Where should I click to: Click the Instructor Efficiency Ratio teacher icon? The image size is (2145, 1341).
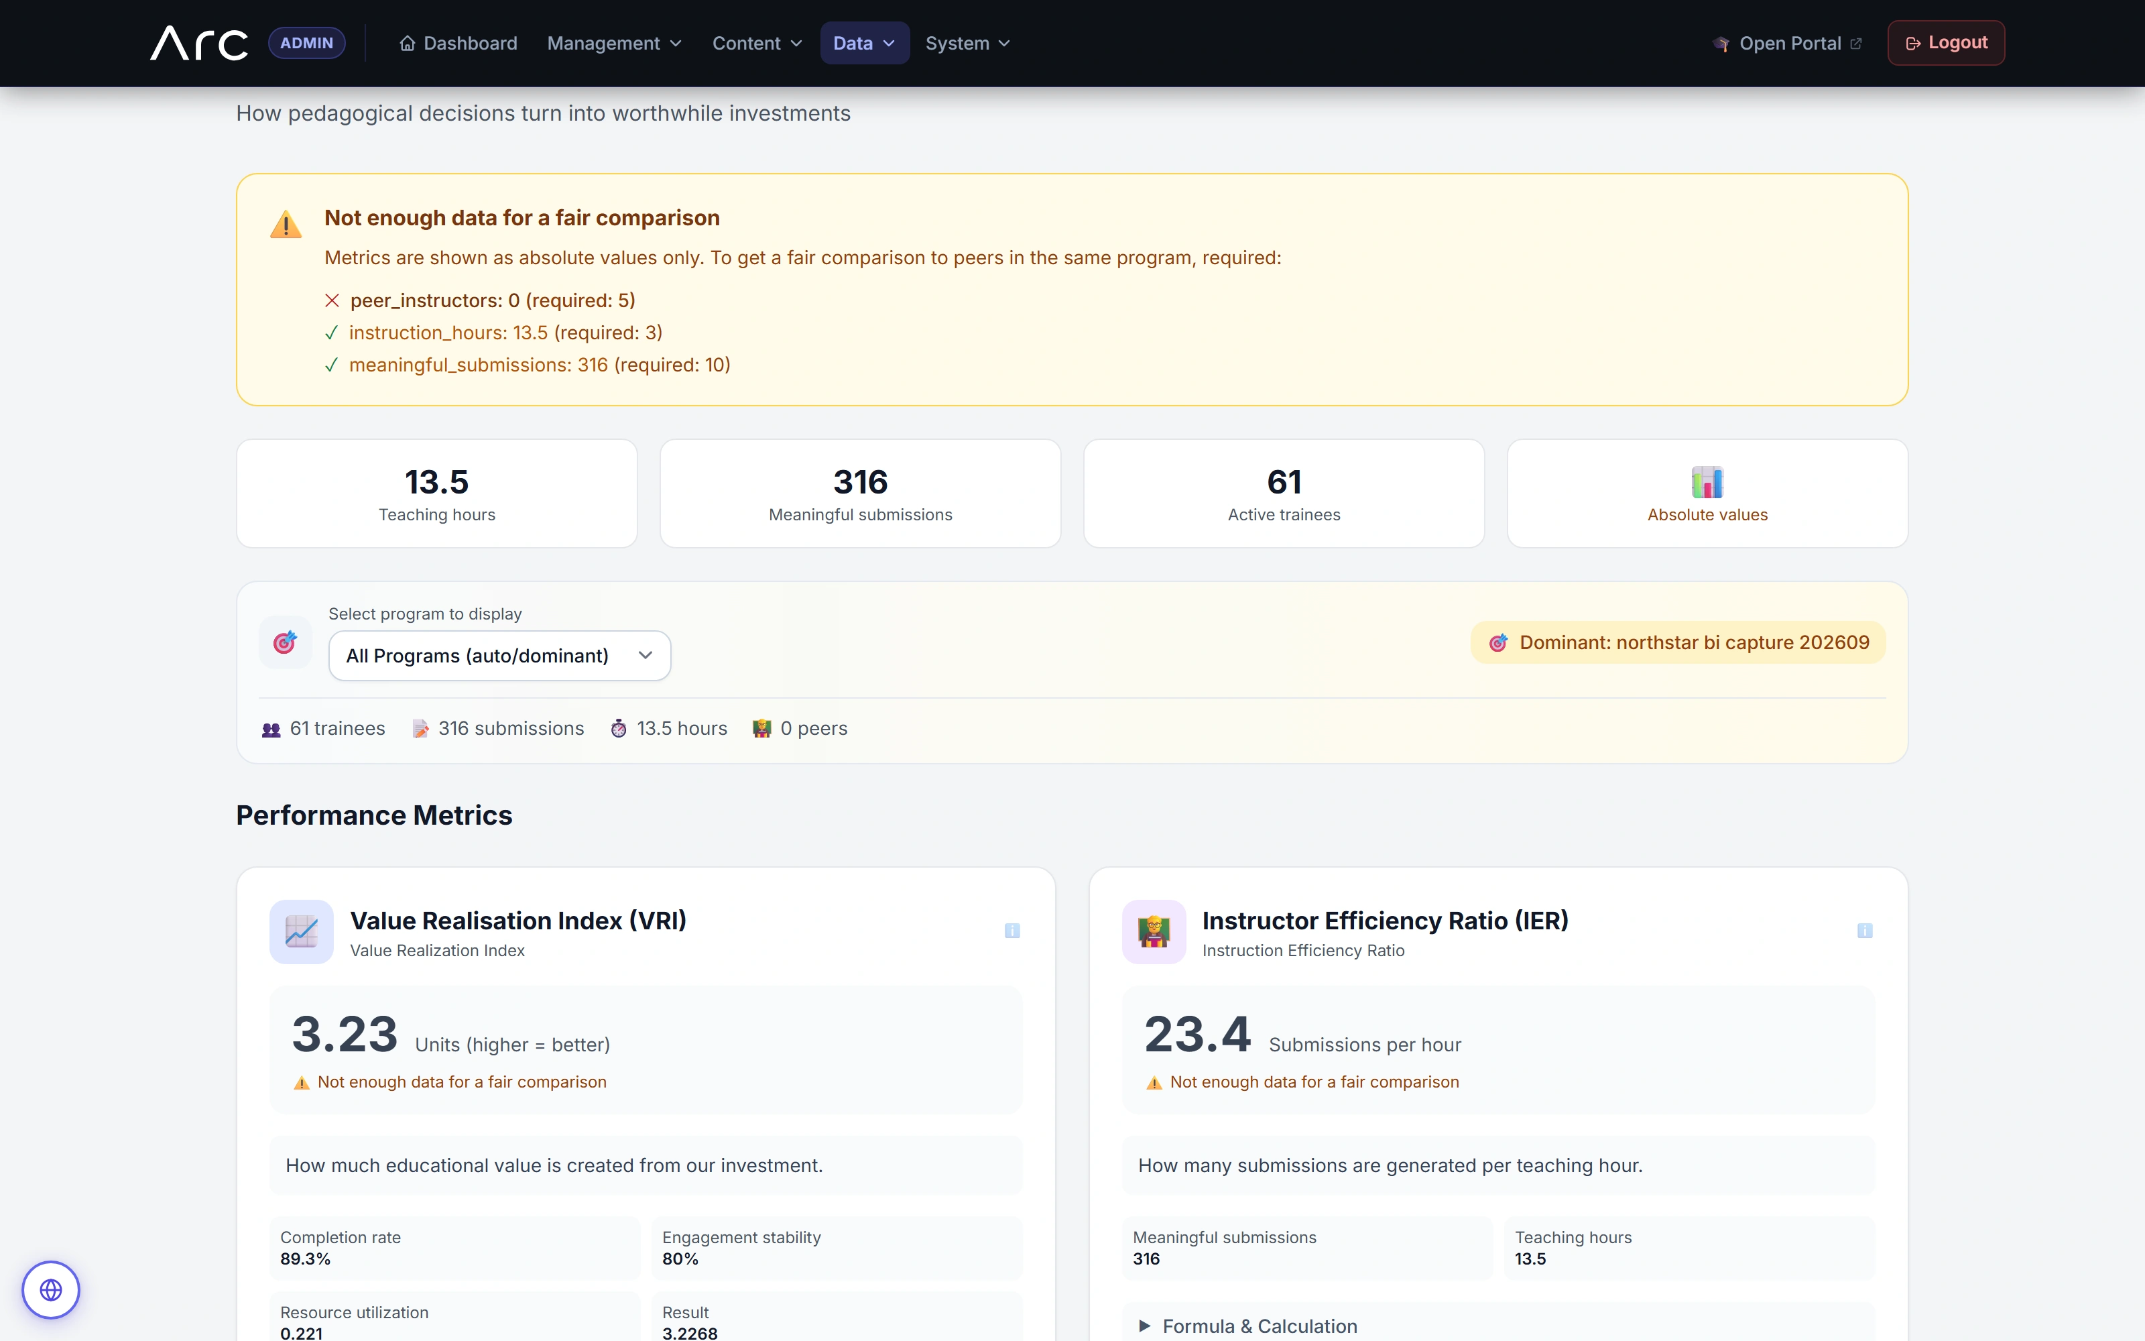point(1154,931)
